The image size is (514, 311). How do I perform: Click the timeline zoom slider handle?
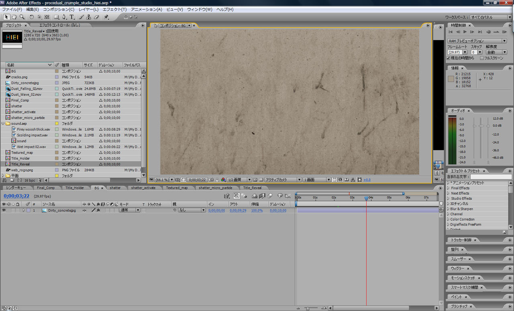[307, 308]
